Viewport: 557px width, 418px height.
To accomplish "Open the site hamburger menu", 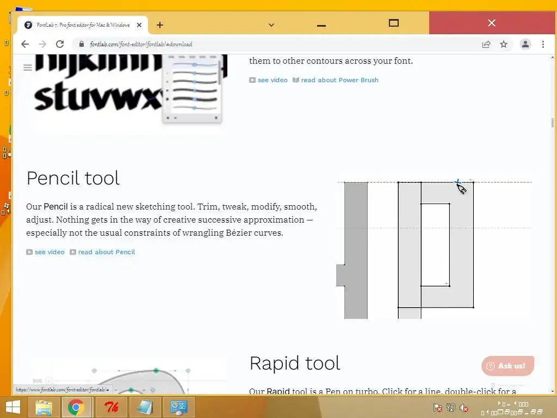I will click(x=28, y=67).
